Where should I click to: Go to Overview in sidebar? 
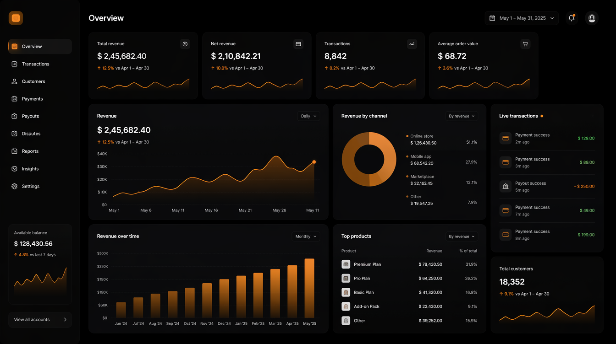40,46
